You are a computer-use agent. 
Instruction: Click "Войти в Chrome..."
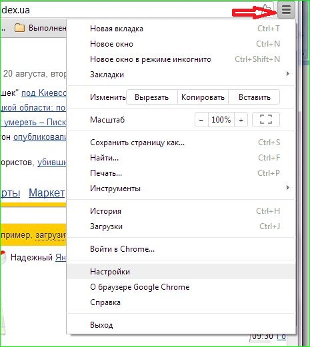point(181,249)
